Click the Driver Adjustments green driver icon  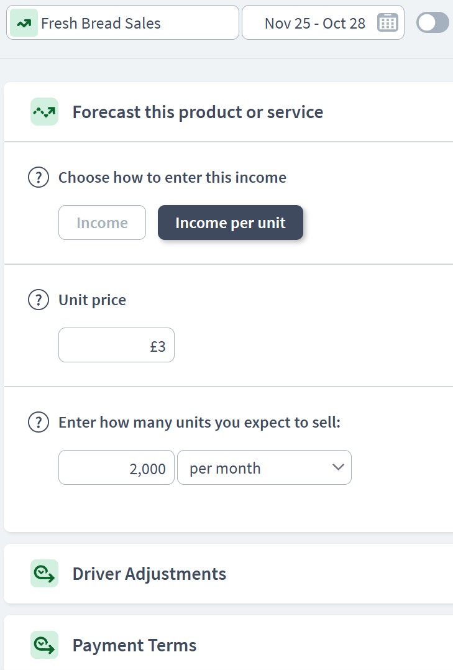(43, 573)
